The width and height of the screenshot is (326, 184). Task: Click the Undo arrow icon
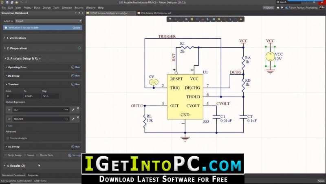pyautogui.click(x=22, y=2)
